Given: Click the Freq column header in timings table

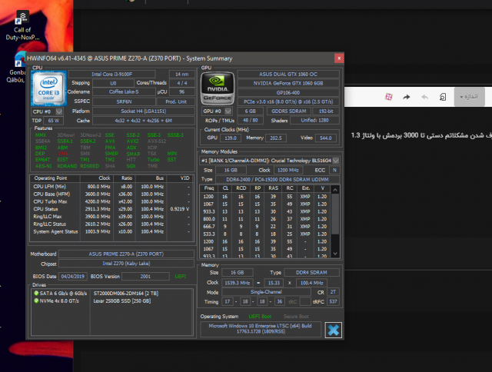Looking at the screenshot, I should [x=209, y=188].
